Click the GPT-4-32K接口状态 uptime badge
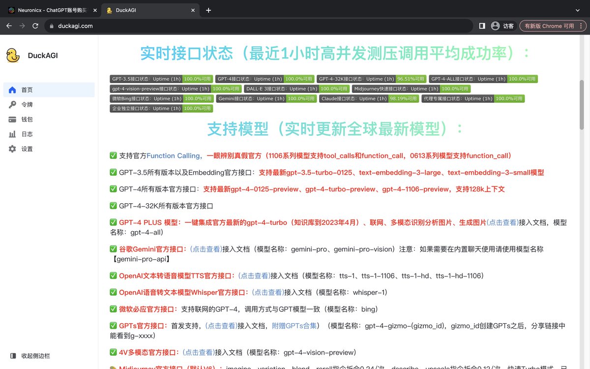 (372, 79)
